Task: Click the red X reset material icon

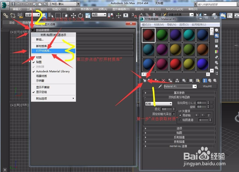Action: pyautogui.click(x=163, y=80)
